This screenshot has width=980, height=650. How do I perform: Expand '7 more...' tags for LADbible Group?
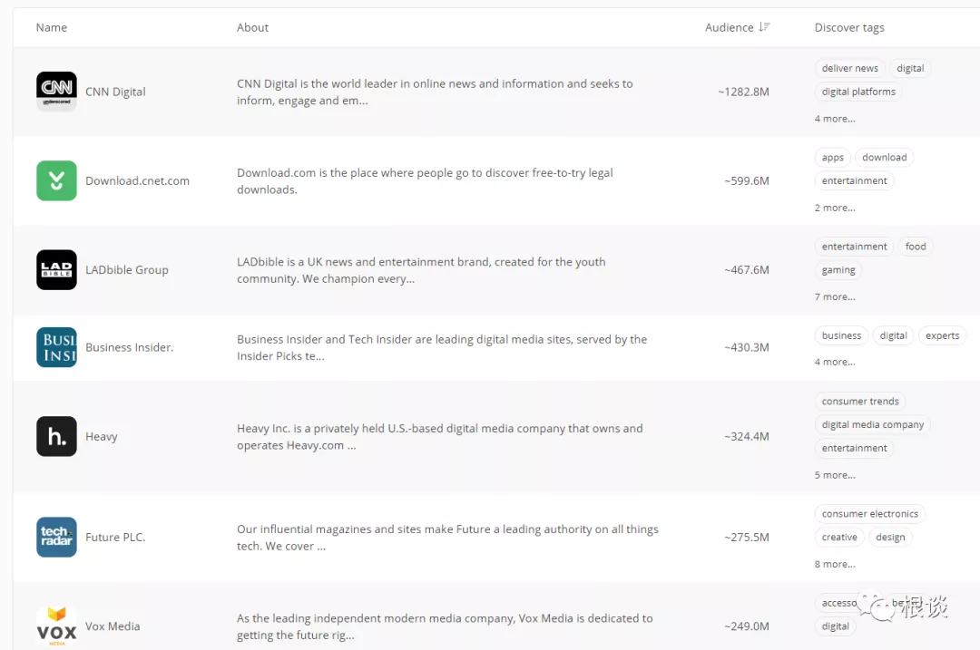(835, 296)
